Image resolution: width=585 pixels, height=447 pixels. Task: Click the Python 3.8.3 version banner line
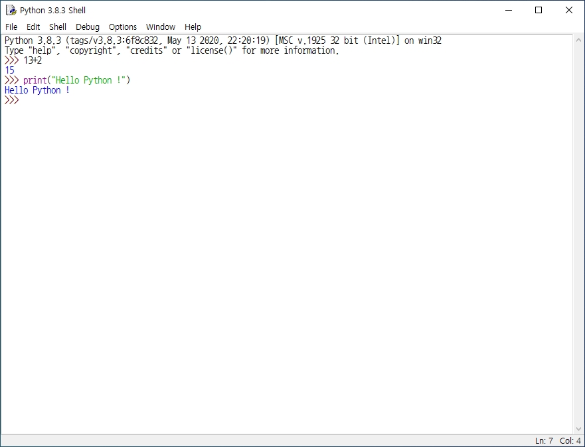pos(222,40)
